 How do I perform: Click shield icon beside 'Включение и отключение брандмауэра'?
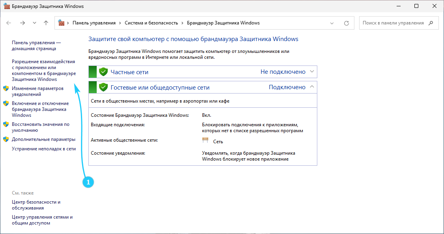click(x=6, y=103)
